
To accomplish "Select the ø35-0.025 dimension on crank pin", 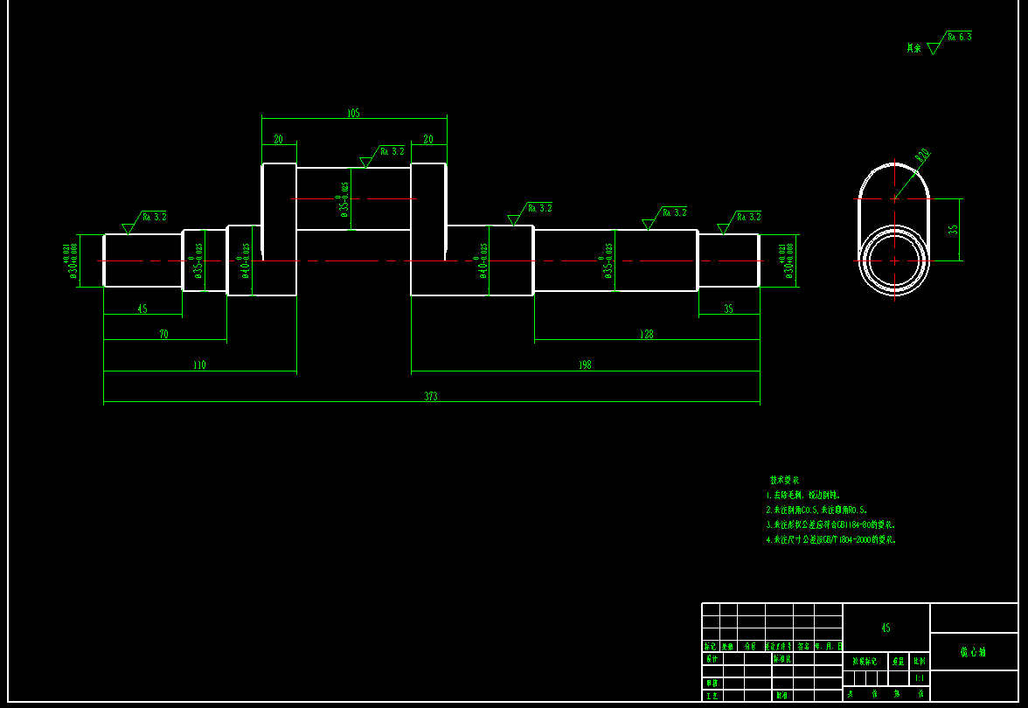I will coord(341,198).
